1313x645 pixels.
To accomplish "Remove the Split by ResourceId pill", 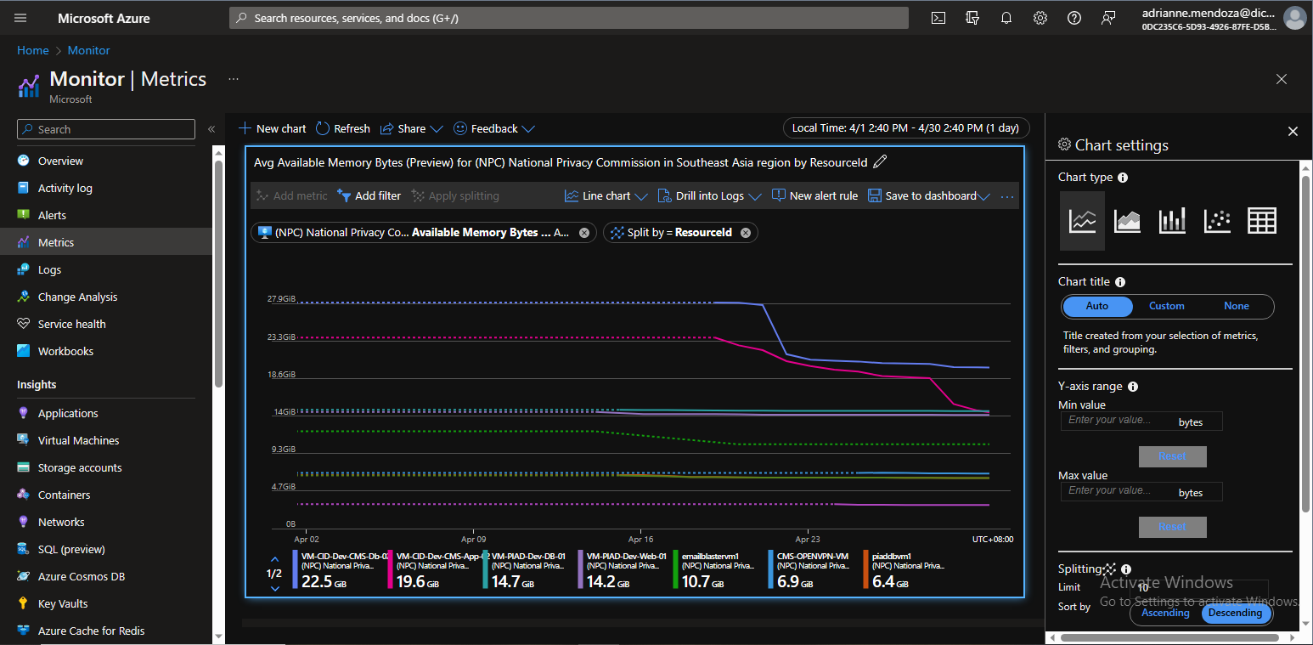I will click(746, 233).
